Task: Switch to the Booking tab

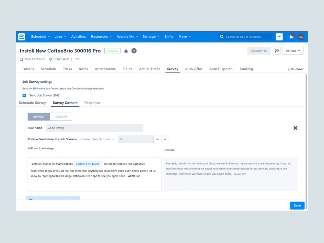Action: (246, 69)
